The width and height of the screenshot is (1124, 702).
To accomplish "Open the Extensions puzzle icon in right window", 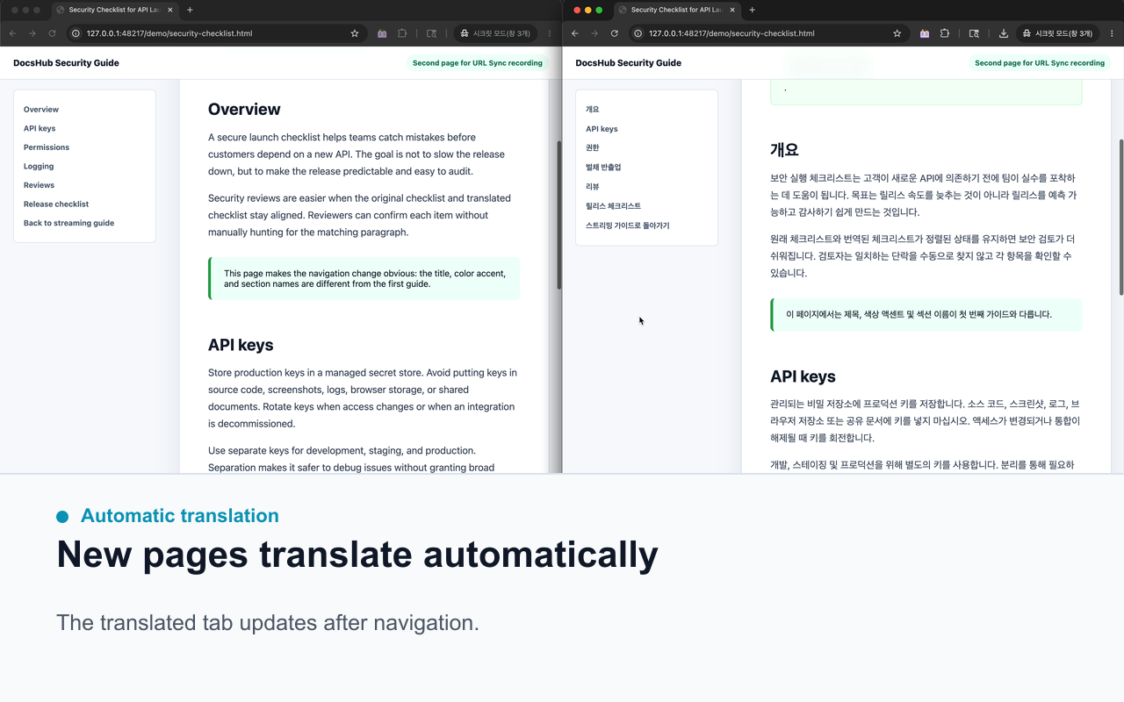I will click(945, 33).
